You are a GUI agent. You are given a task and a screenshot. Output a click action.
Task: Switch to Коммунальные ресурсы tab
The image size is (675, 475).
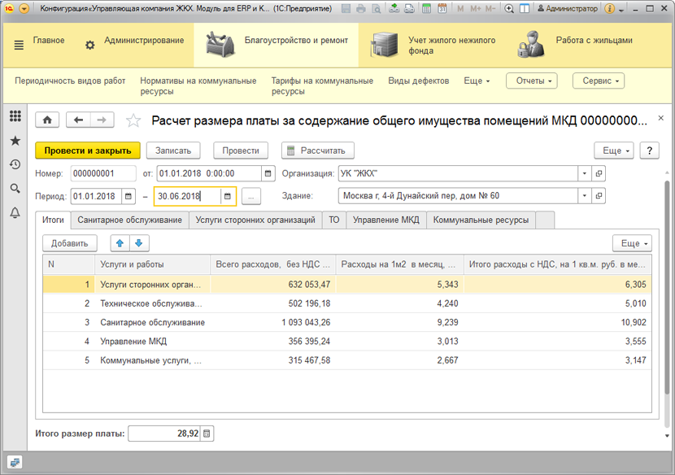[481, 220]
